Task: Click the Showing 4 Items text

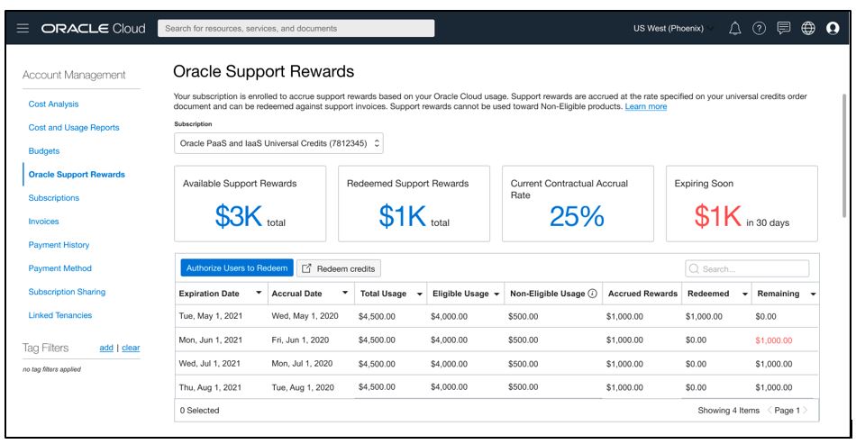Action: click(x=728, y=410)
